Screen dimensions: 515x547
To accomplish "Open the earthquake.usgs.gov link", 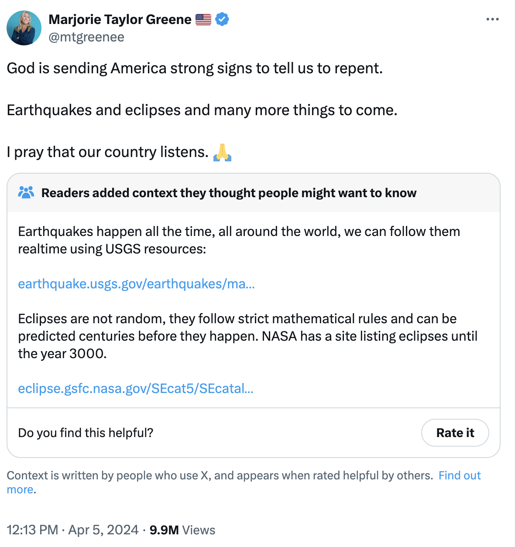I will click(136, 284).
